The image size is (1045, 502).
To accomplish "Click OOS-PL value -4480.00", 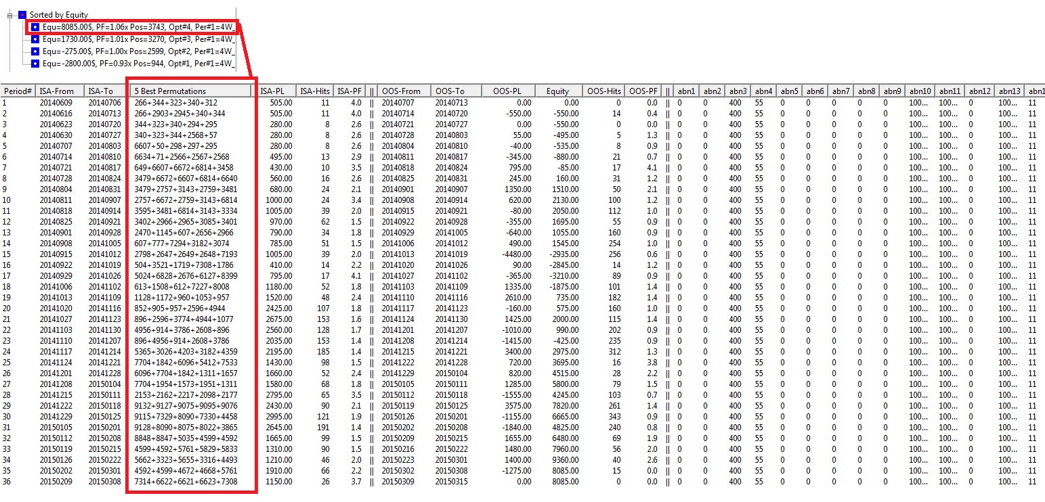I will 515,254.
